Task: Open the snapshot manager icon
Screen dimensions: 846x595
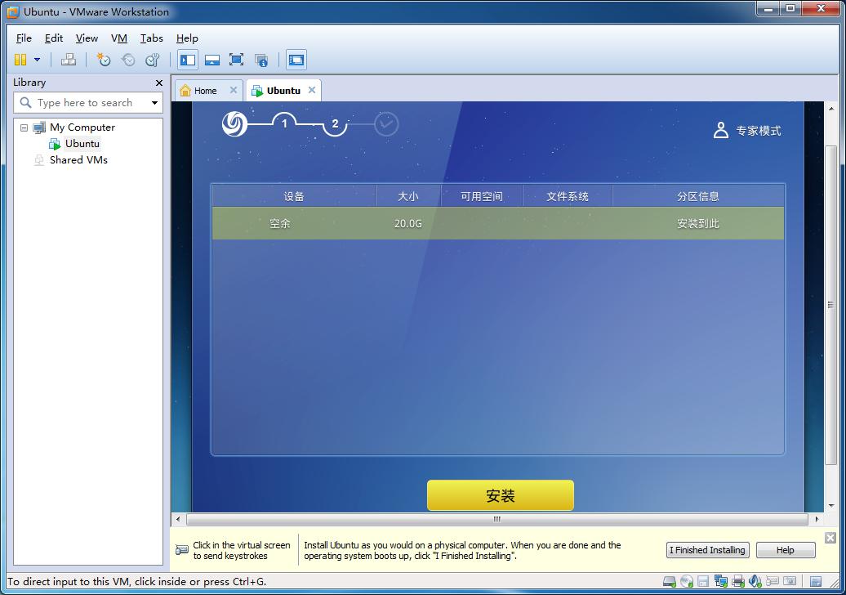Action: (153, 60)
